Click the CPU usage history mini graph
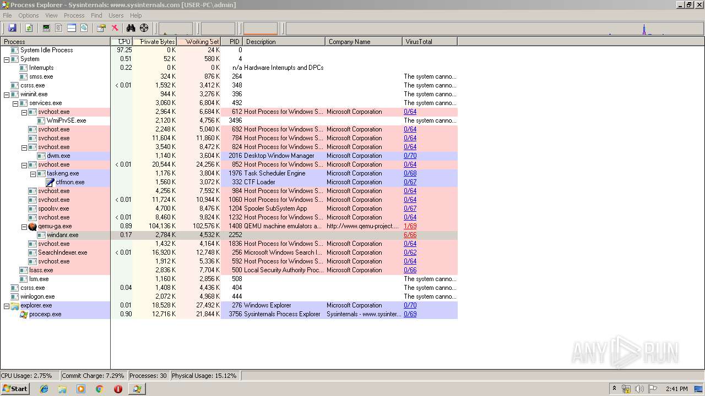This screenshot has width=705, height=396. (176, 29)
